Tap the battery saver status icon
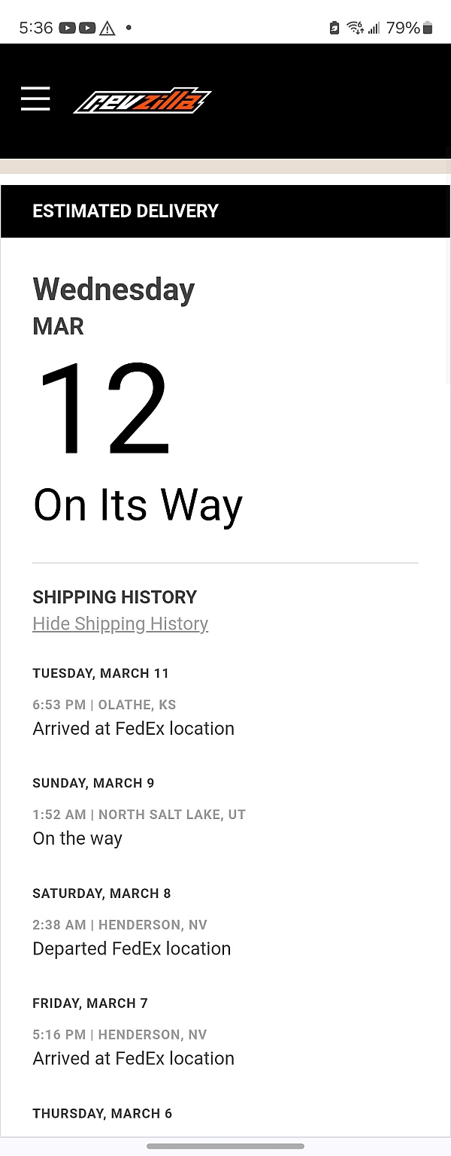Viewport: 451px width, 1156px height. point(334,29)
